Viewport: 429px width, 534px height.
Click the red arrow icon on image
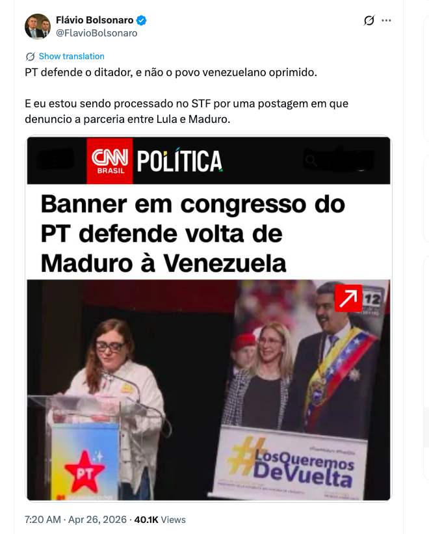click(348, 299)
